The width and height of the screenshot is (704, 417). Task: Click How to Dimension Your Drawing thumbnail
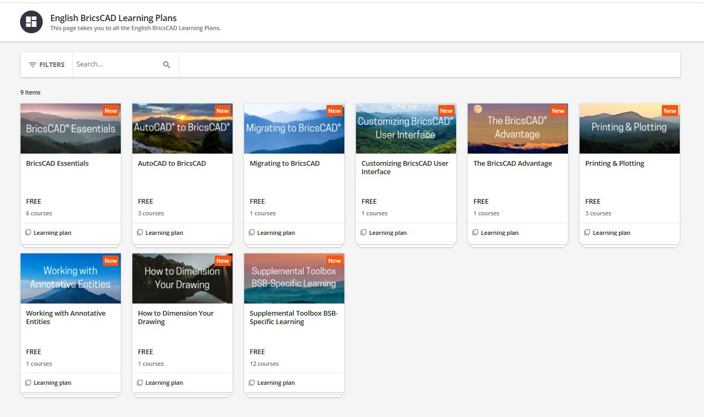pos(182,279)
